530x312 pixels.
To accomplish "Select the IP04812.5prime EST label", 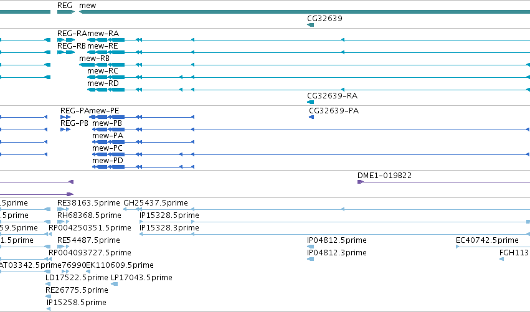I will click(337, 240).
